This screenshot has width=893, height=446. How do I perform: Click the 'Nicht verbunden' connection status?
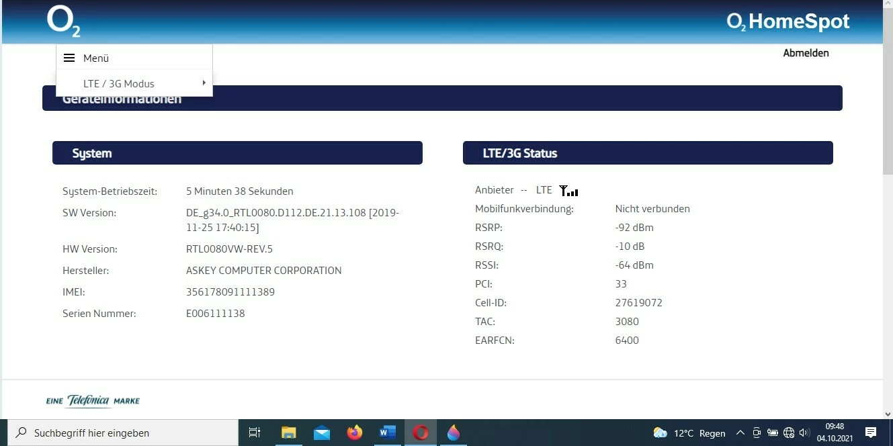pos(652,209)
